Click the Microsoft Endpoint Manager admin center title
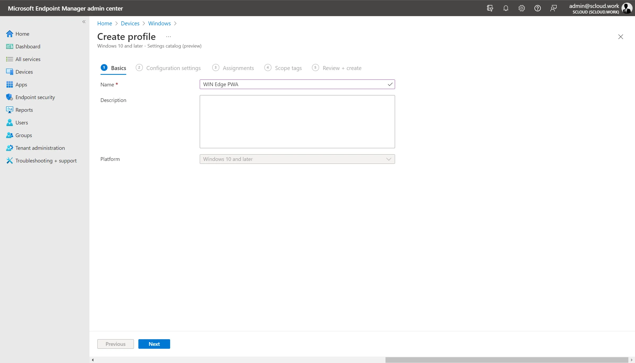The width and height of the screenshot is (635, 363). tap(65, 8)
